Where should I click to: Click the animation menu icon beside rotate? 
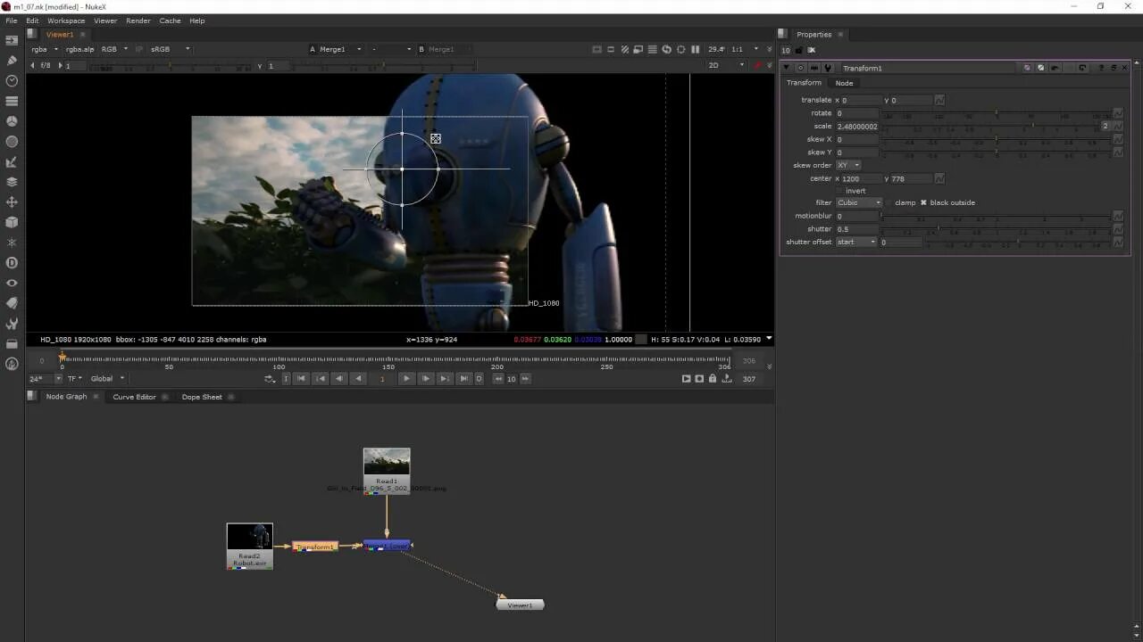1118,113
